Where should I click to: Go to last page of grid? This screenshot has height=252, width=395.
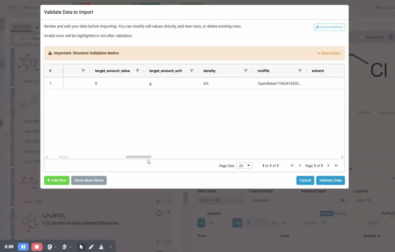(336, 166)
